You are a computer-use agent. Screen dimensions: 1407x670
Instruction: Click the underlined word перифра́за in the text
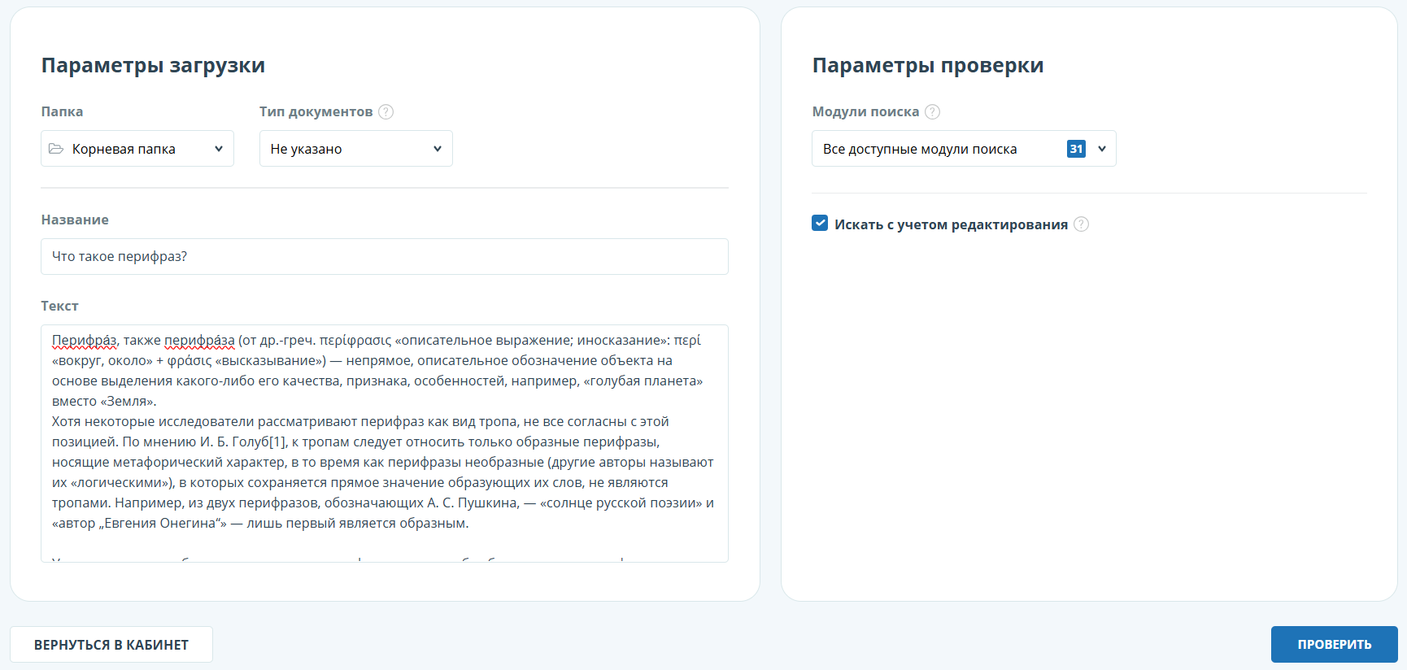point(199,341)
